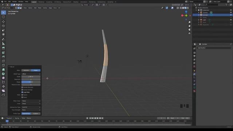Uncheck Loop Slide checkbox

pyautogui.click(x=22, y=92)
